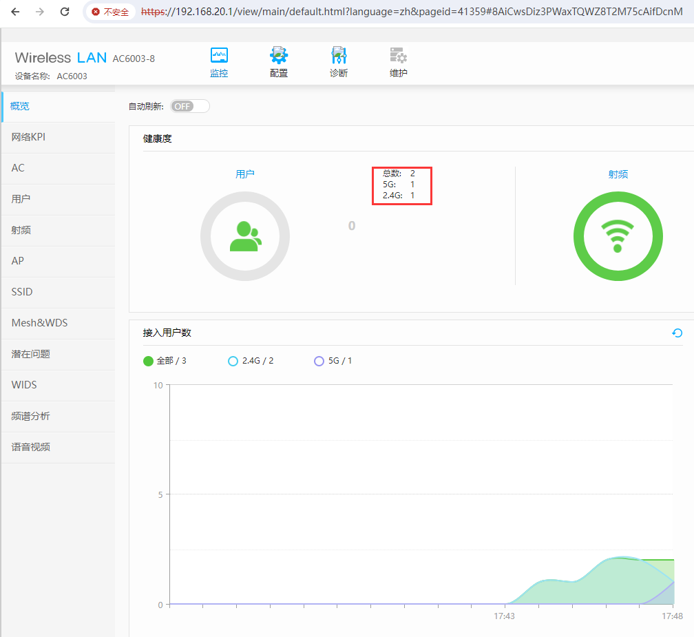
Task: Click the 接入用户数 panel heading
Action: click(x=167, y=333)
